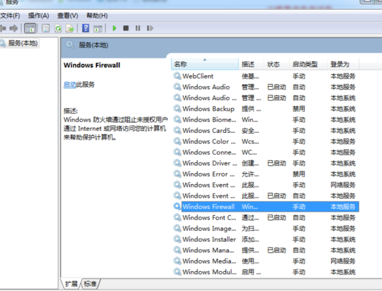Image resolution: width=382 pixels, height=291 pixels.
Task: Select the WebClient service row
Action: pyautogui.click(x=266, y=76)
